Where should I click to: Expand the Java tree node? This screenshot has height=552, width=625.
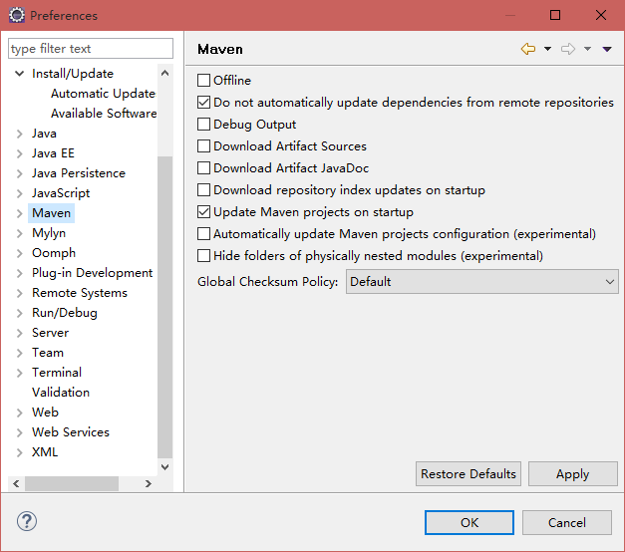point(19,134)
